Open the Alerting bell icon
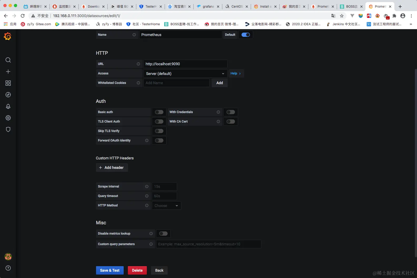The image size is (417, 278). [8, 106]
